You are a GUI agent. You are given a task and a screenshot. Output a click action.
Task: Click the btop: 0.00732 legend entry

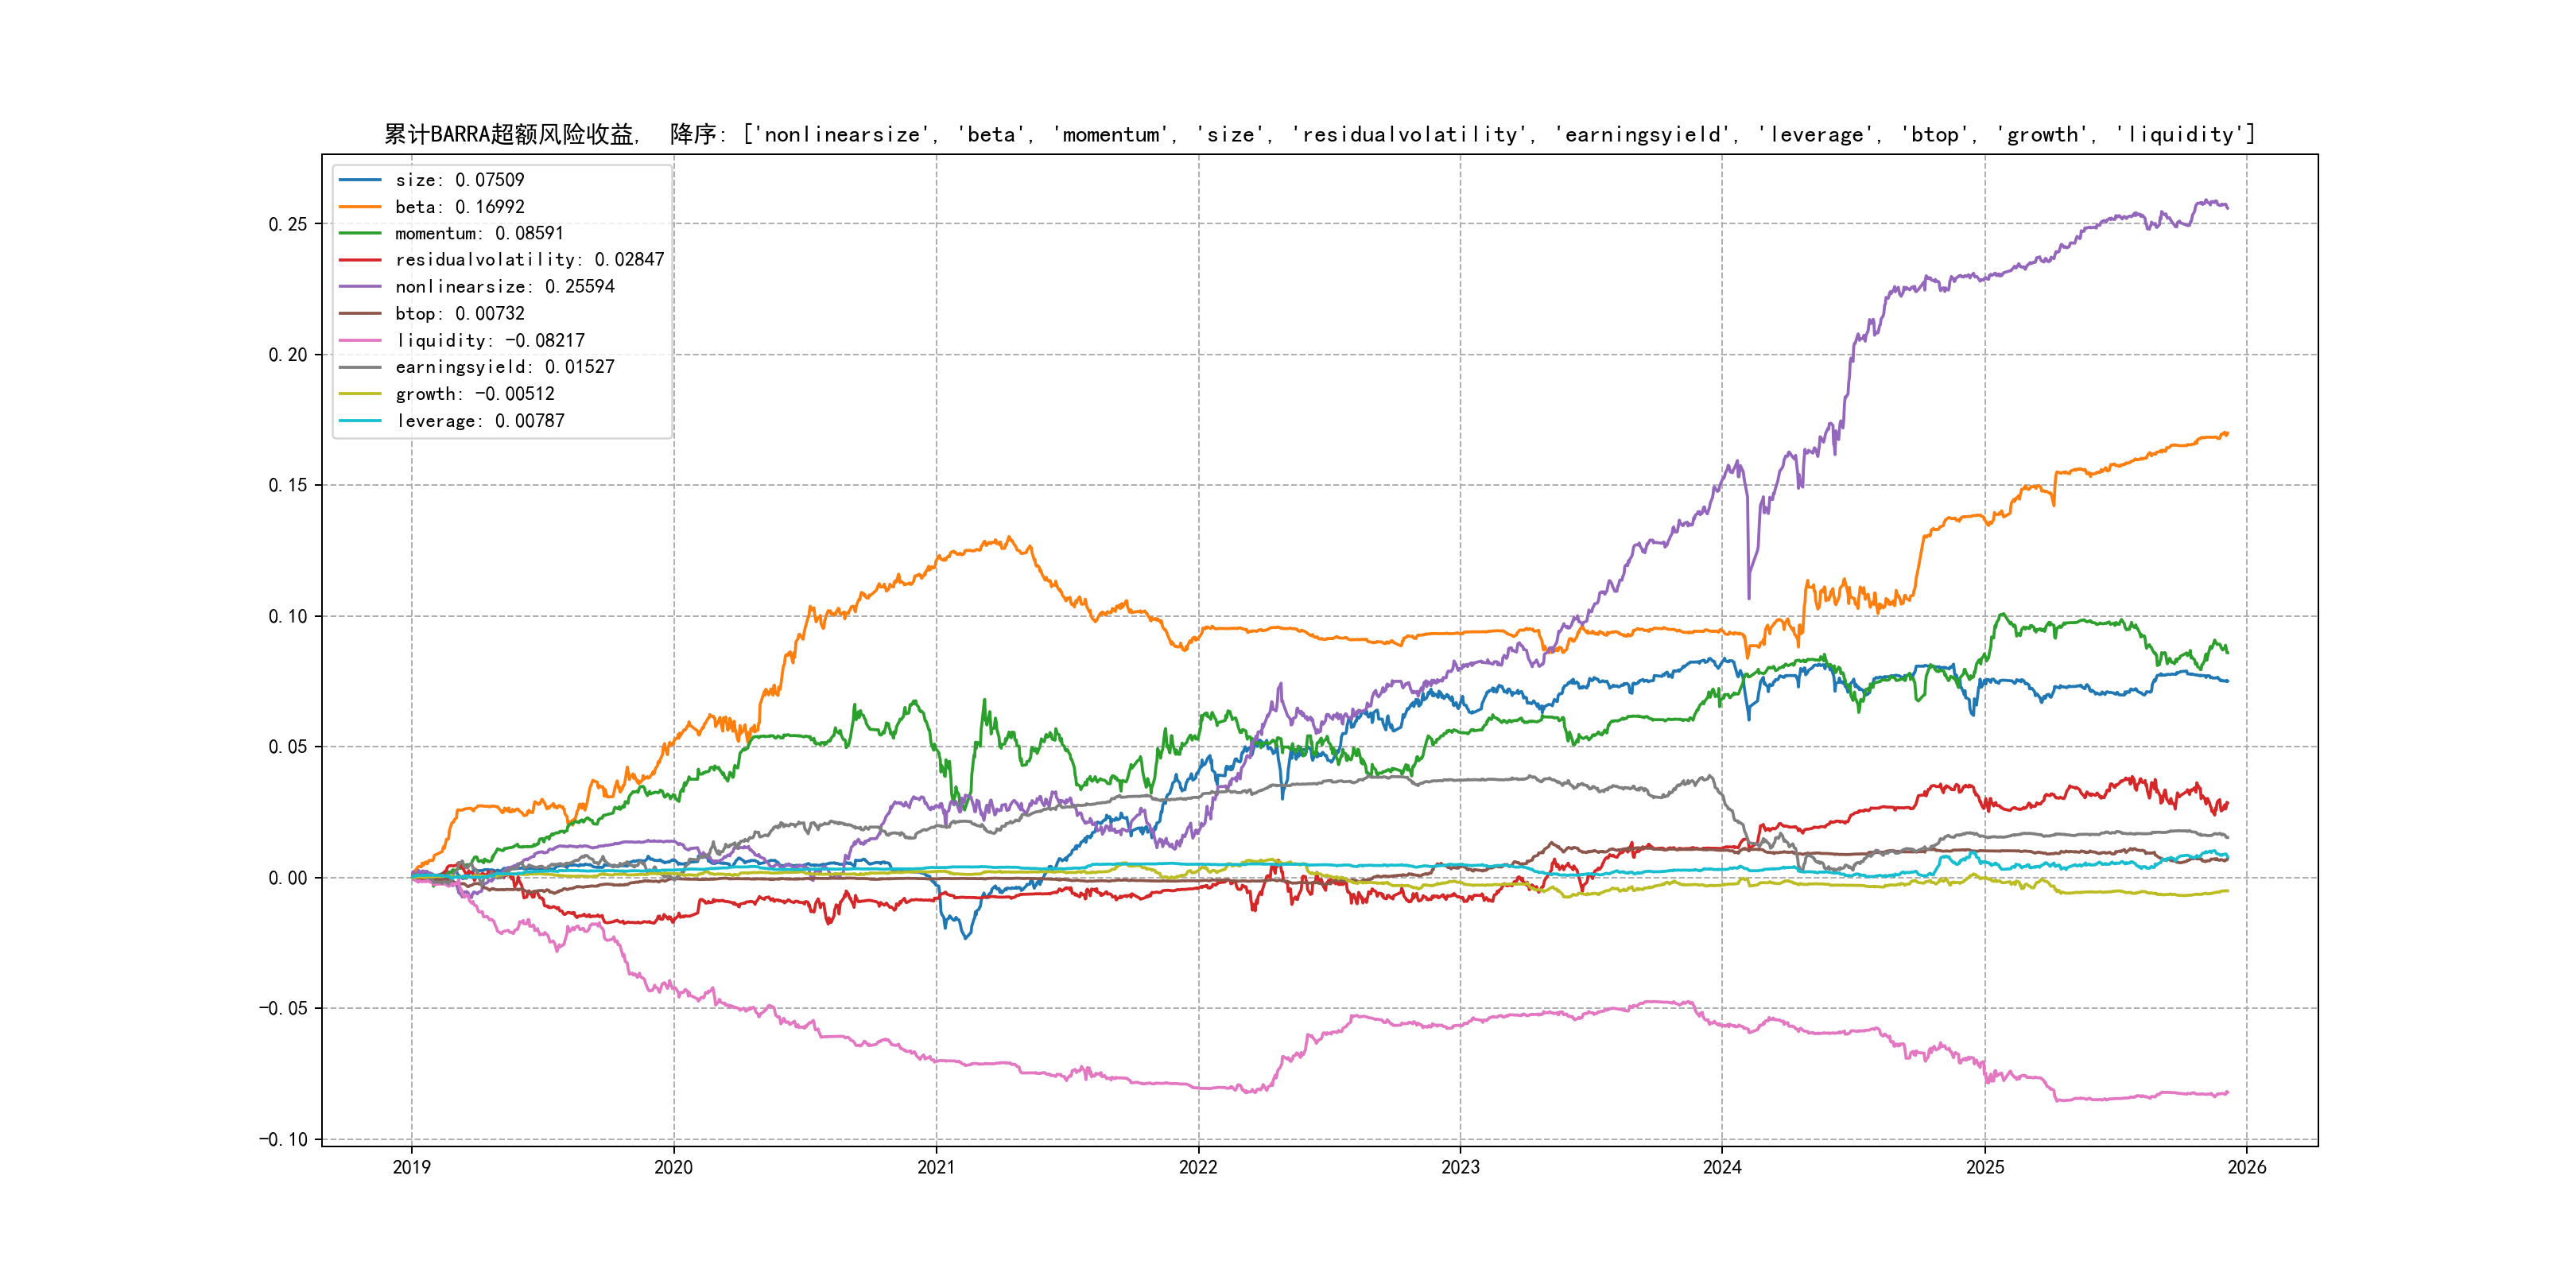(459, 314)
